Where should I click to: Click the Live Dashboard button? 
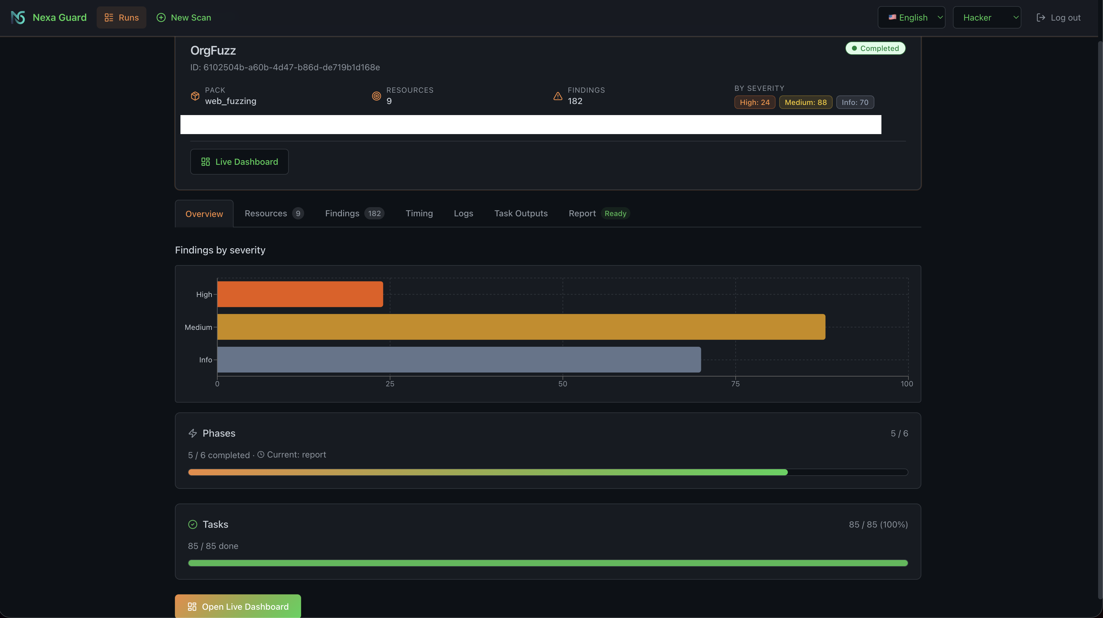239,162
